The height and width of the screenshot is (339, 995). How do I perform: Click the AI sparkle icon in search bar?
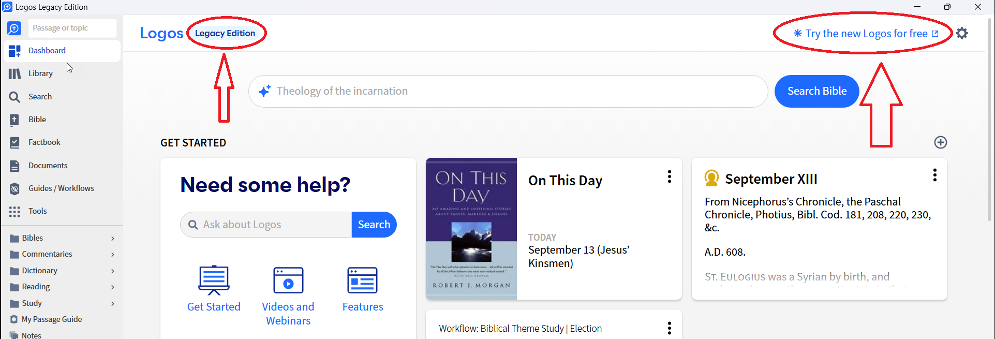click(264, 91)
